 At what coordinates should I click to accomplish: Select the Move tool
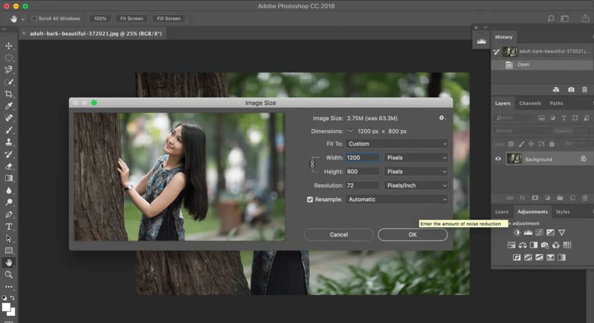click(x=9, y=46)
